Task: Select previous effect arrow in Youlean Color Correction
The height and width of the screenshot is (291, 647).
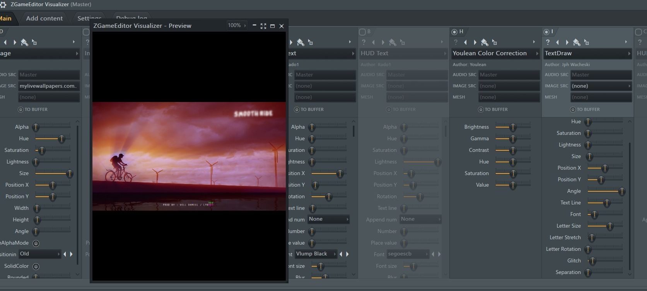Action: pos(465,42)
